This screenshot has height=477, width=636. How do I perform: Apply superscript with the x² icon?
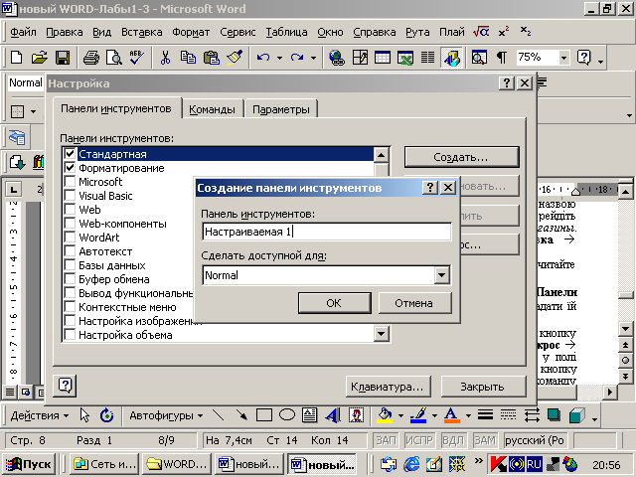(x=504, y=32)
